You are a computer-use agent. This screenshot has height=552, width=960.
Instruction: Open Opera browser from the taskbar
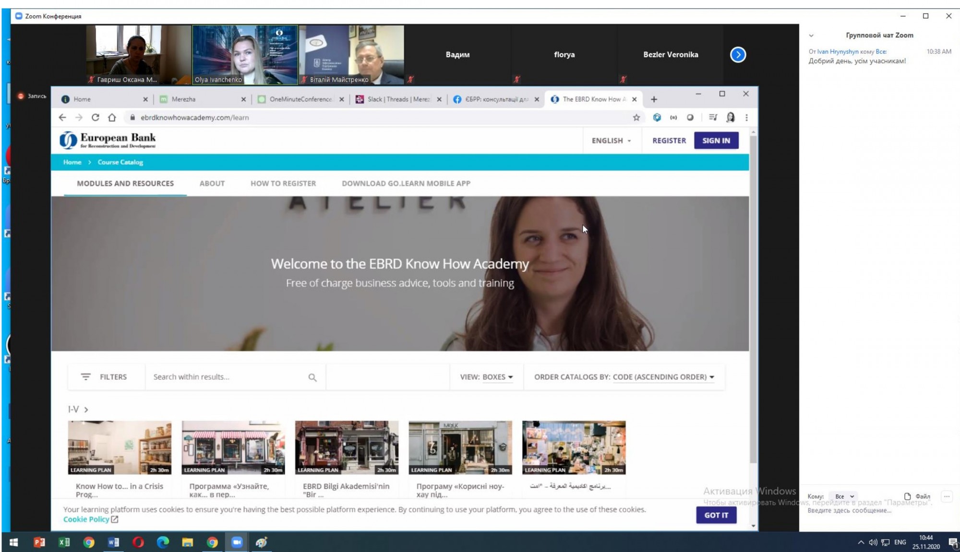coord(138,542)
